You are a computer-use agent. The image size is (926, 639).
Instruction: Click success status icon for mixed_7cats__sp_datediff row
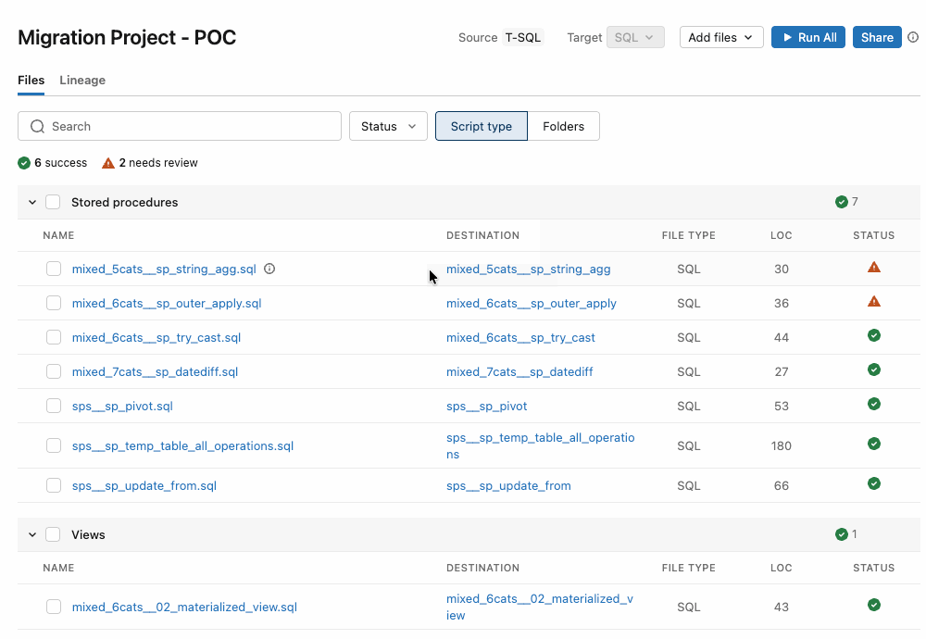coord(874,370)
